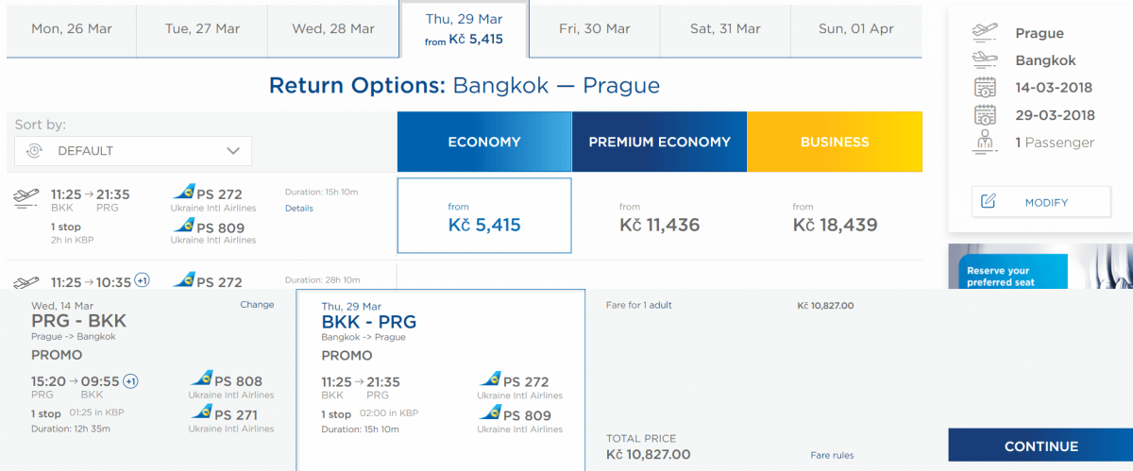
Task: Click the calendar icon next to 14-03-2018
Action: click(985, 88)
